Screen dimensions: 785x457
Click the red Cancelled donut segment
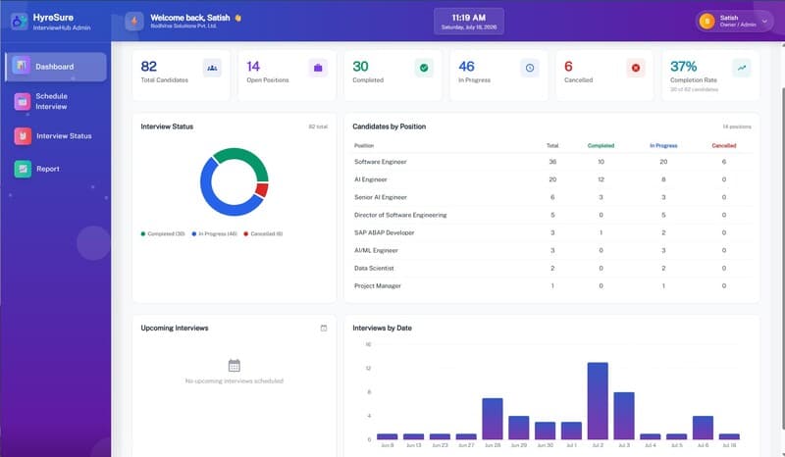coord(262,189)
